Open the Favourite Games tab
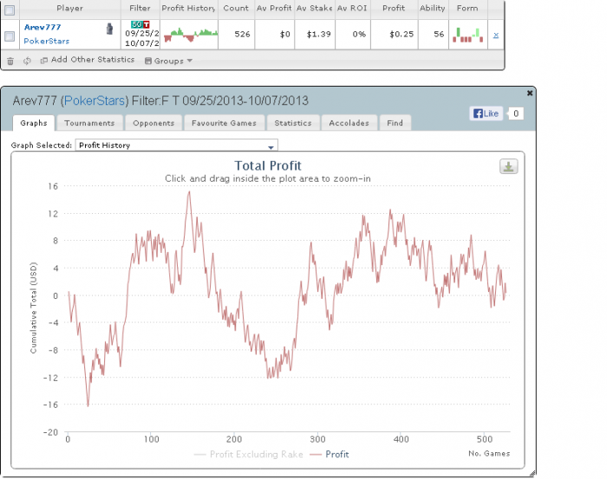The height and width of the screenshot is (479, 607). coord(224,123)
